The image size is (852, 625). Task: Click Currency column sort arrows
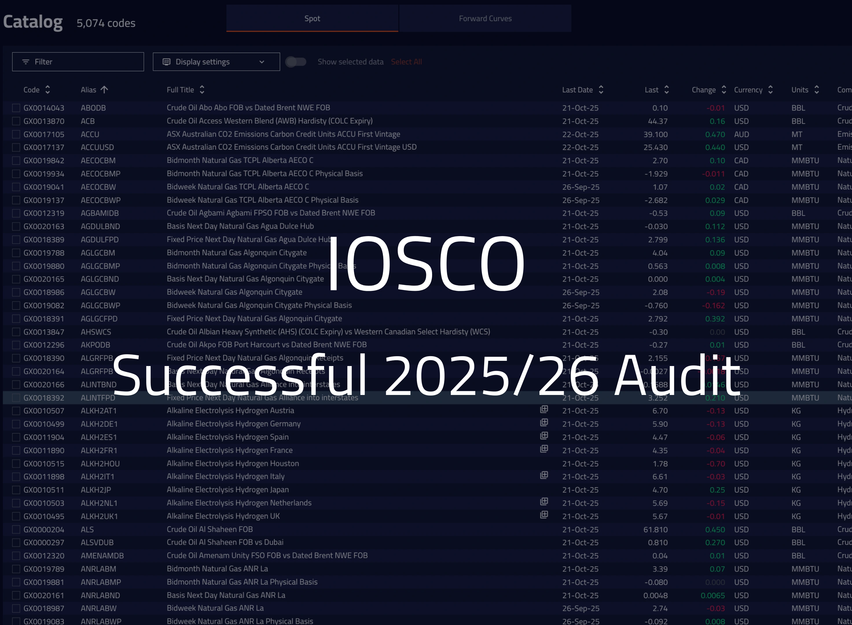pos(770,90)
